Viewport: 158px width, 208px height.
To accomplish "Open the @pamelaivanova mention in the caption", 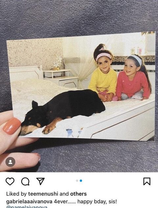I will pyautogui.click(x=27, y=207).
